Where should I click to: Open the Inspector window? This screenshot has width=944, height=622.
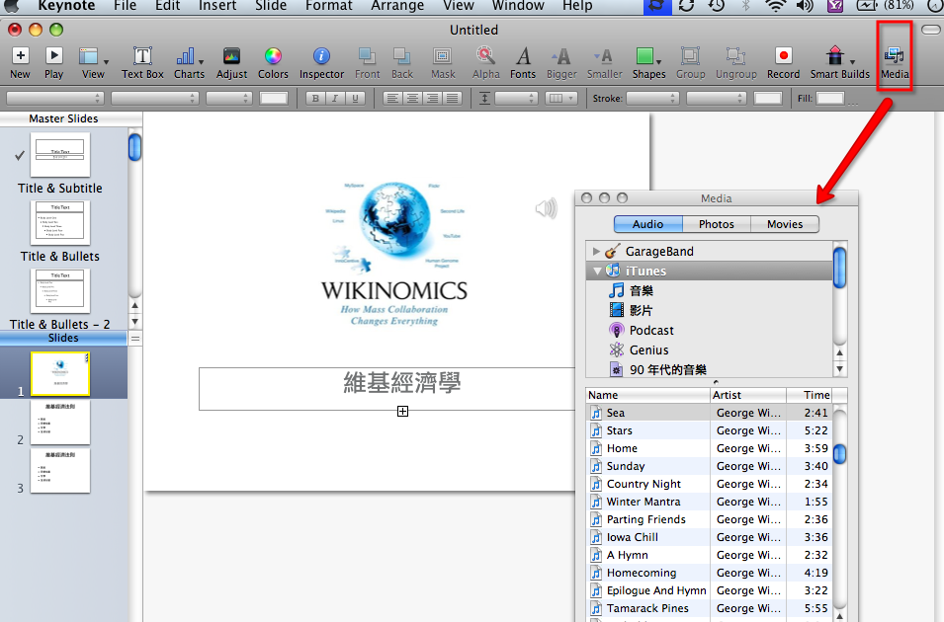pyautogui.click(x=321, y=62)
